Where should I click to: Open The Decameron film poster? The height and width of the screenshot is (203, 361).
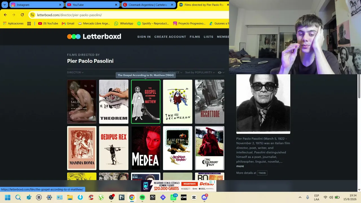[178, 102]
